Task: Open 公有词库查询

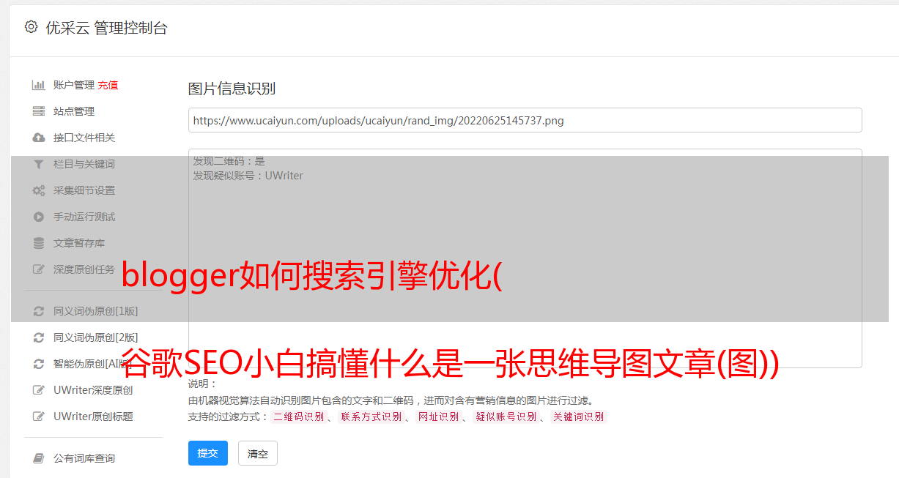Action: (84, 458)
